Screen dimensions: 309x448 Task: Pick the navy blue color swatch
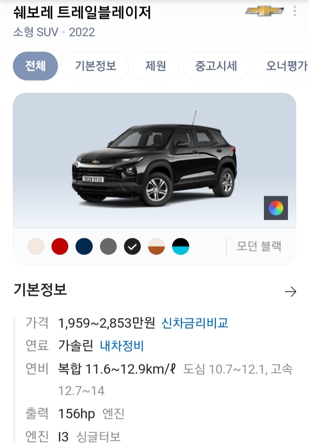click(84, 246)
